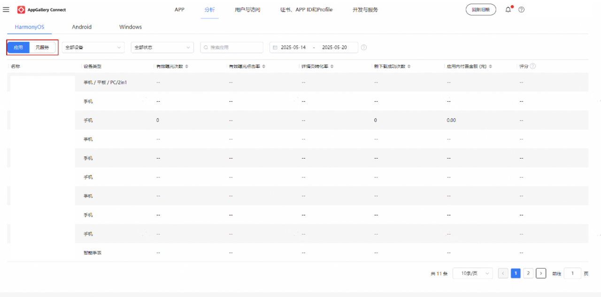The height and width of the screenshot is (297, 601).
Task: Go to page 2 in pagination
Action: pos(528,274)
